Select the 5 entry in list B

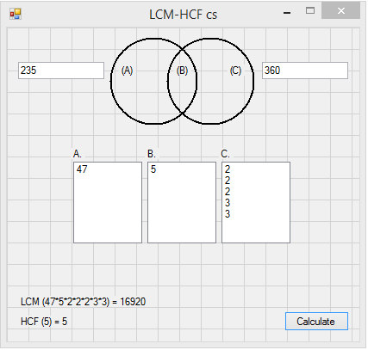[x=182, y=169]
